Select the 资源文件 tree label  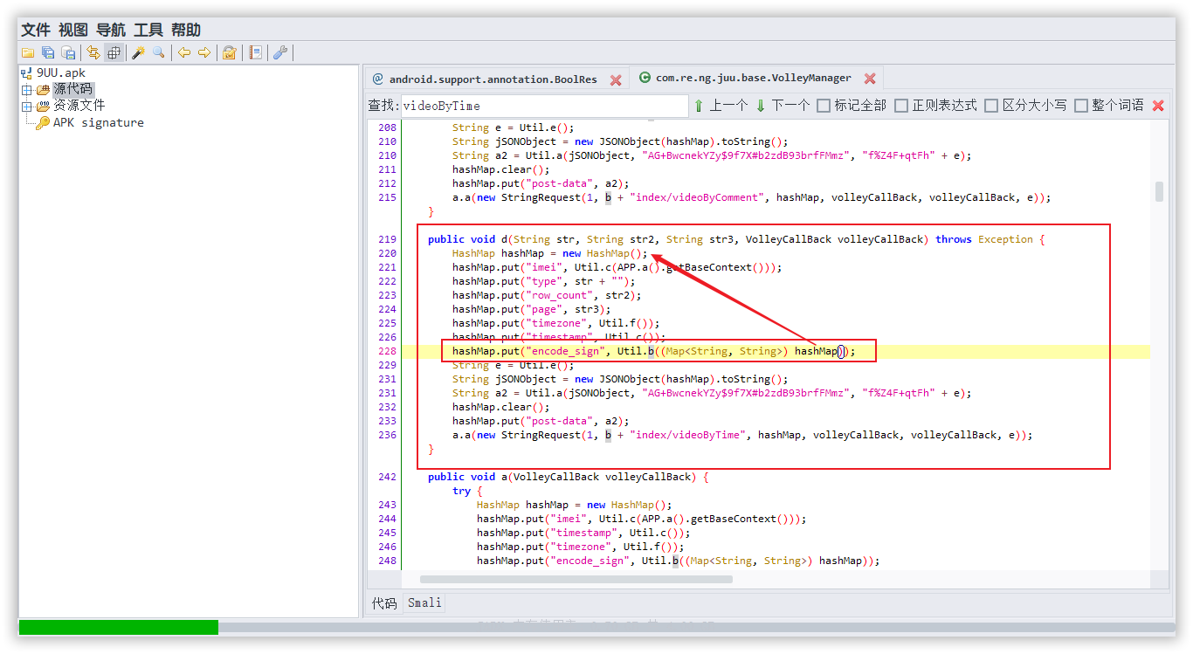(79, 106)
